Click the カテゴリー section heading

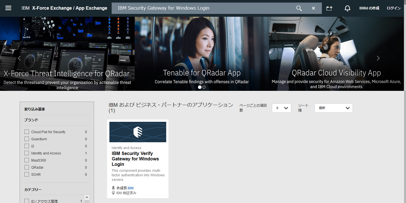pos(33,189)
